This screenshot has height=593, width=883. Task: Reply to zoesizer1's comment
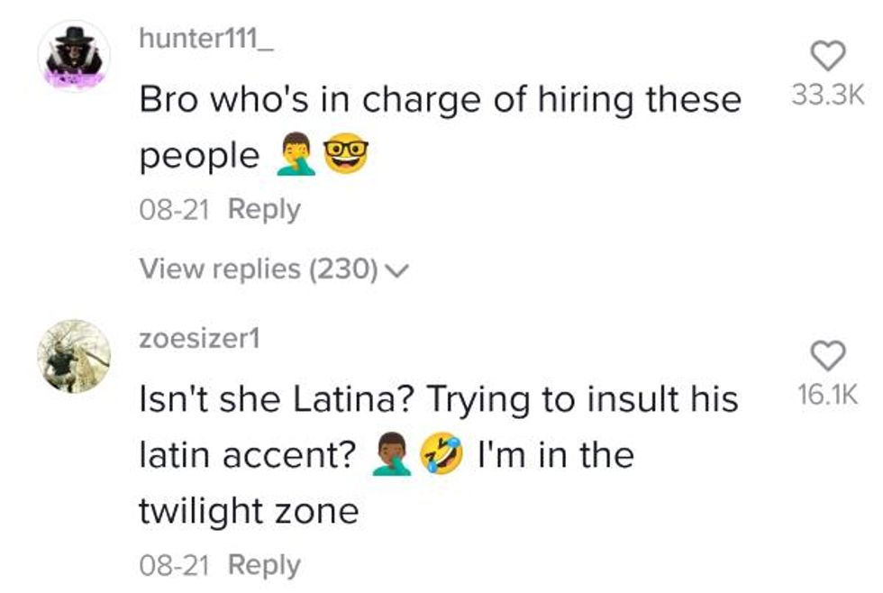point(264,565)
